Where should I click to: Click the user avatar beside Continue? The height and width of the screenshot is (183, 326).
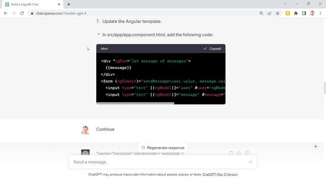pos(85,130)
